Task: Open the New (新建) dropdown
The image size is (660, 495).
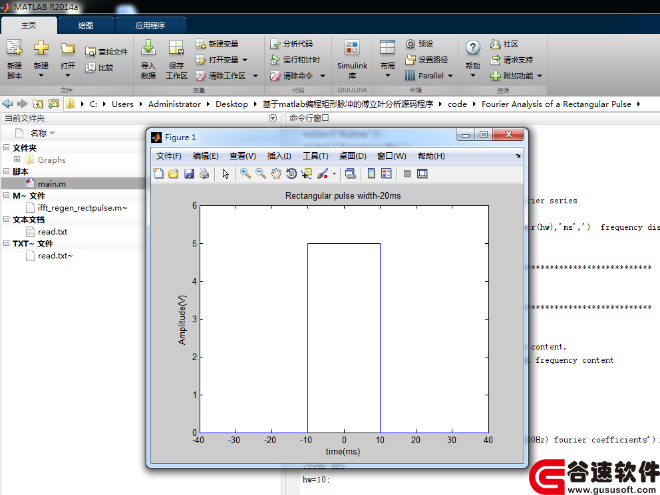Action: [x=41, y=76]
